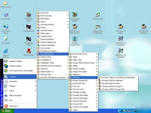This screenshot has height=113, width=151.
Task: Open RSNetWorx folder in Rockwell menu
Action: coord(83,74)
